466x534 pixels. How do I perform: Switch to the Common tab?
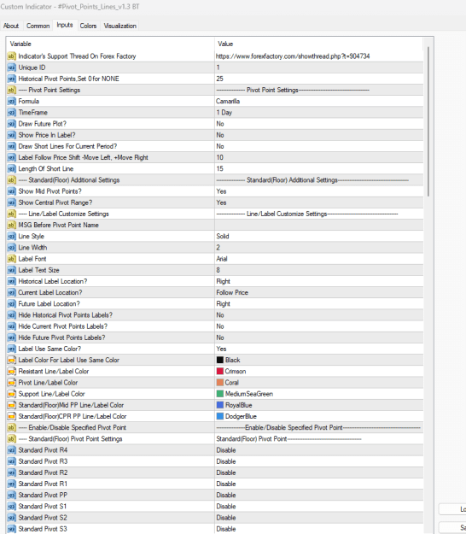38,26
